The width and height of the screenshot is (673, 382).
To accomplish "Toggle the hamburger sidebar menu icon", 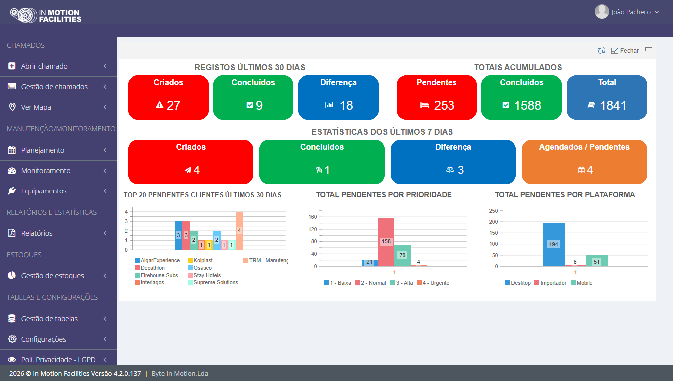I will click(102, 11).
